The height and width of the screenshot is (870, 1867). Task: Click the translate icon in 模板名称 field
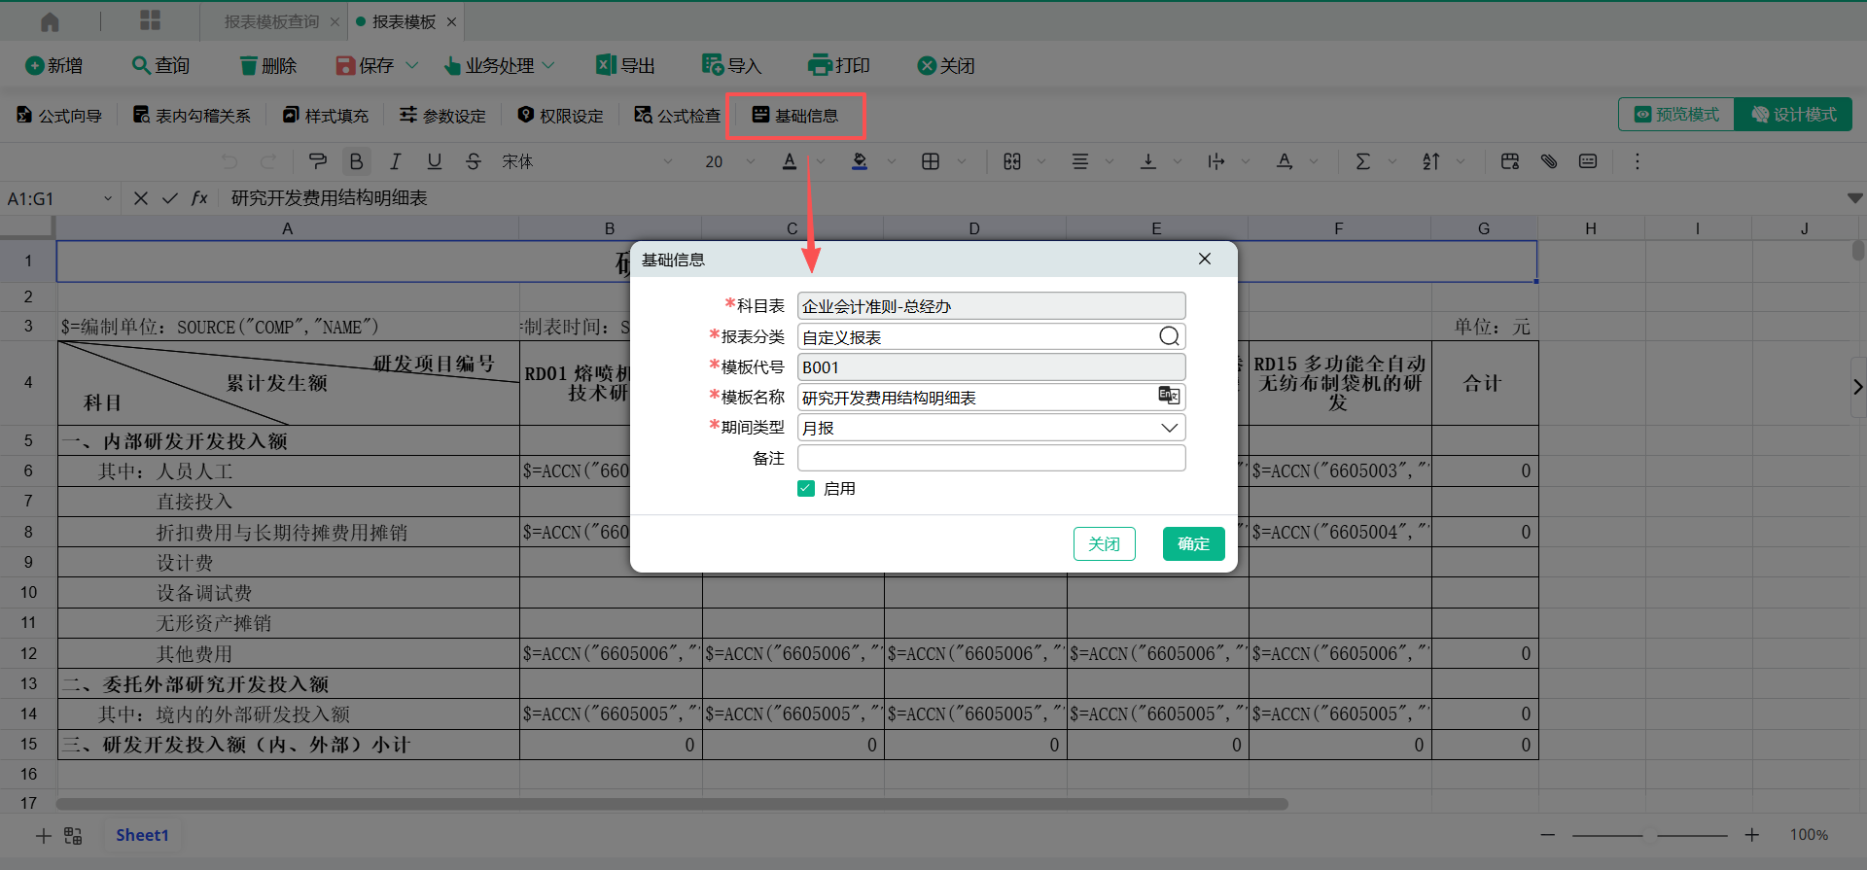pos(1169,397)
